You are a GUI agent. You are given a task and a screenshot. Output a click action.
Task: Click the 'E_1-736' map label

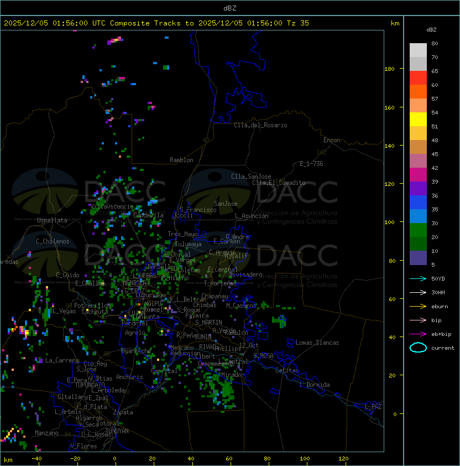311,164
